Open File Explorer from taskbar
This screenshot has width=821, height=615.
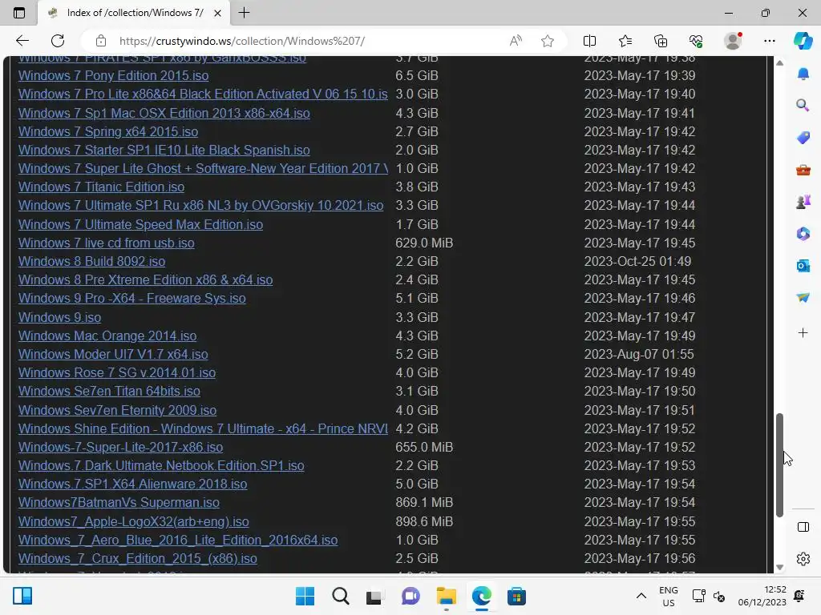tap(446, 596)
